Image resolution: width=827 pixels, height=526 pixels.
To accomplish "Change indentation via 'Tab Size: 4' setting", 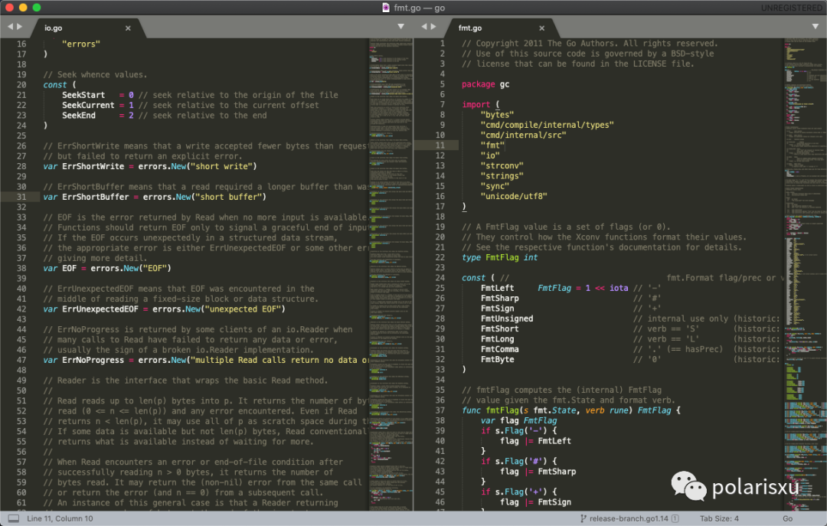I will point(718,518).
